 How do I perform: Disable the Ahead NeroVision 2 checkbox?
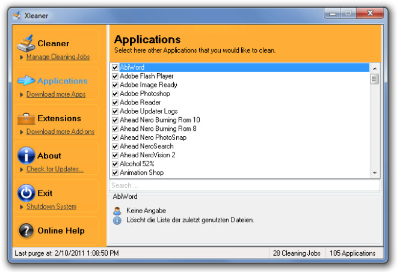(x=115, y=155)
